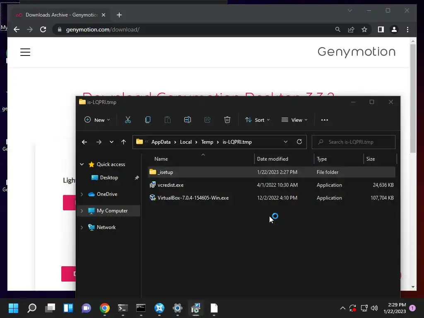424x318 pixels.
Task: Expand the My Computer tree node
Action: point(82,211)
